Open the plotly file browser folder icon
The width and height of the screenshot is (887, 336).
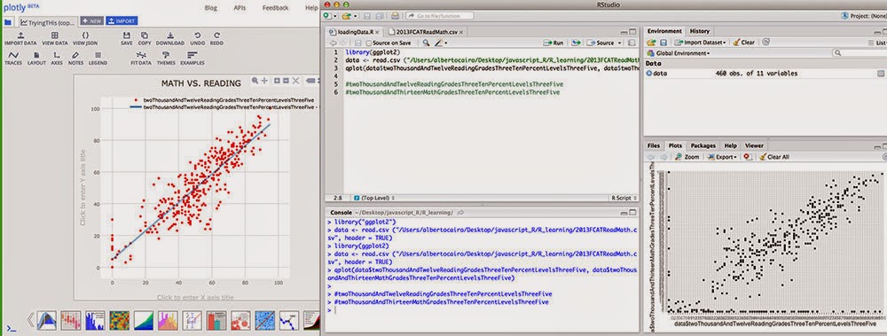click(8, 22)
